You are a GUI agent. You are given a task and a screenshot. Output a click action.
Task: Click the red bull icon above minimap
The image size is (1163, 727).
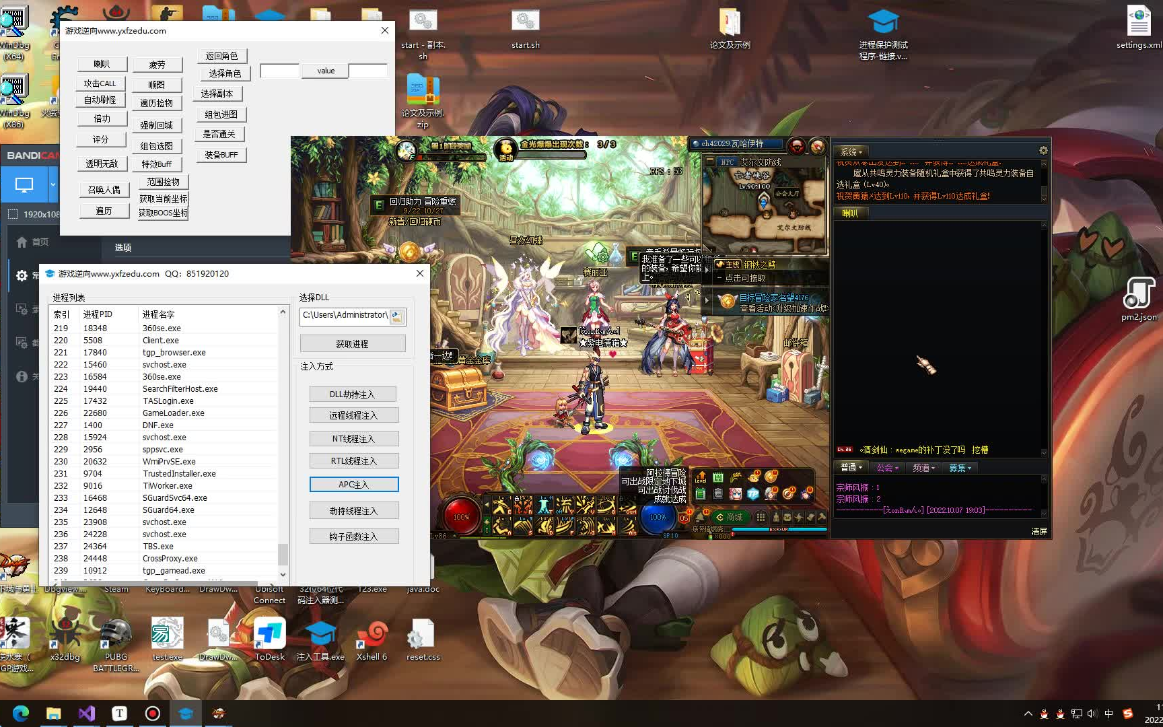796,145
